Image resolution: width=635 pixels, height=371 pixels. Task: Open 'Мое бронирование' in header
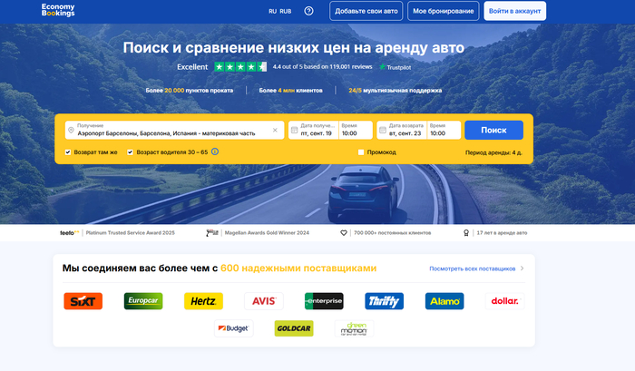tap(443, 11)
